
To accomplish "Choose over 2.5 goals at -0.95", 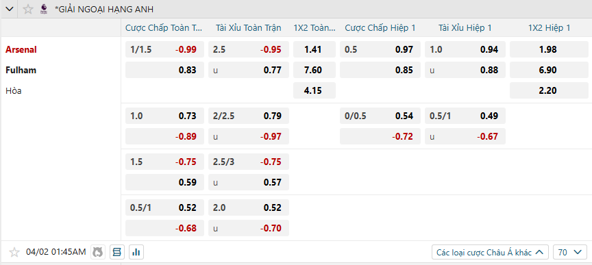I will point(249,49).
